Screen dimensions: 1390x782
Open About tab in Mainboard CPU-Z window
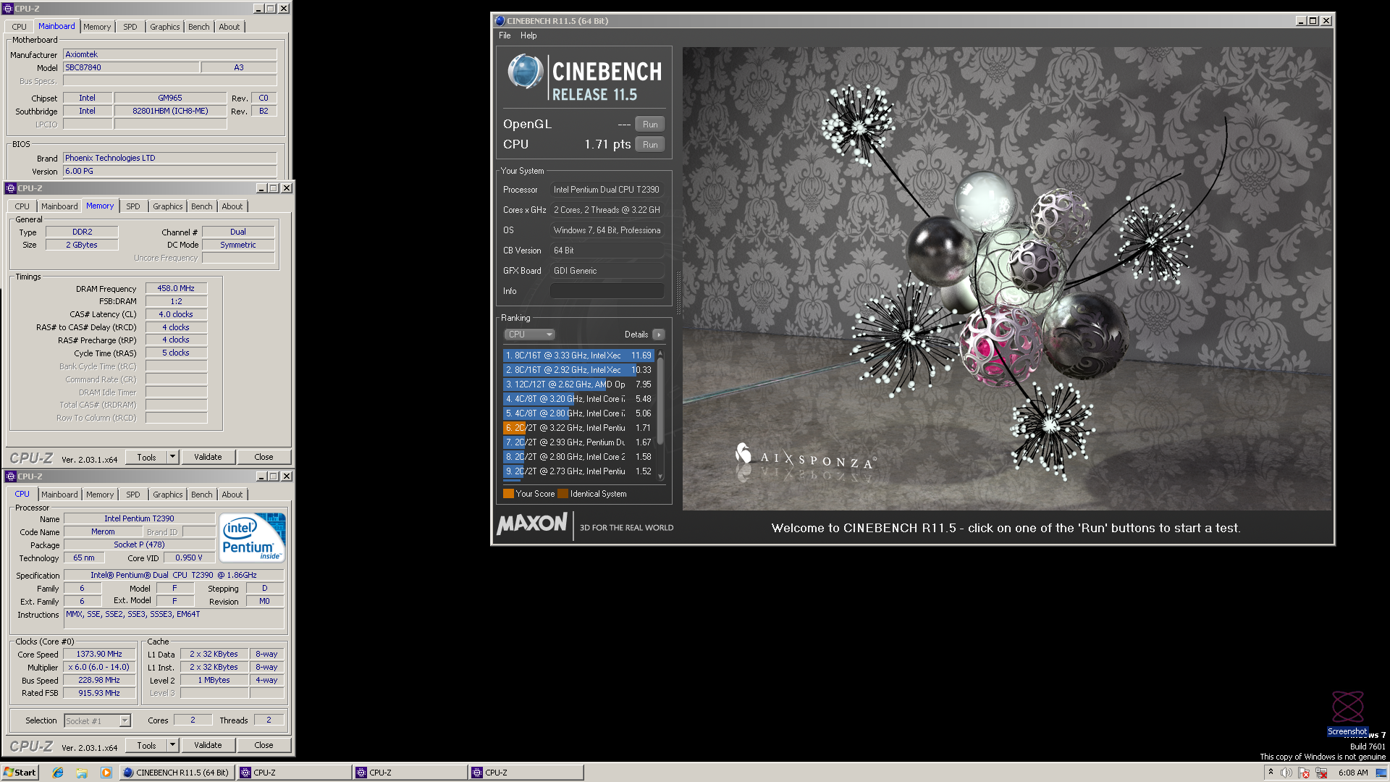tap(229, 27)
